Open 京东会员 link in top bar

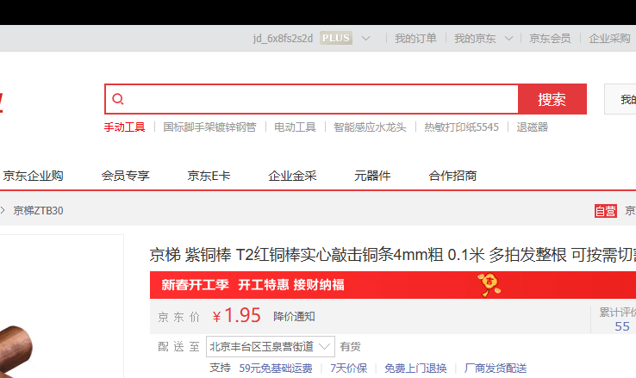[x=550, y=39]
